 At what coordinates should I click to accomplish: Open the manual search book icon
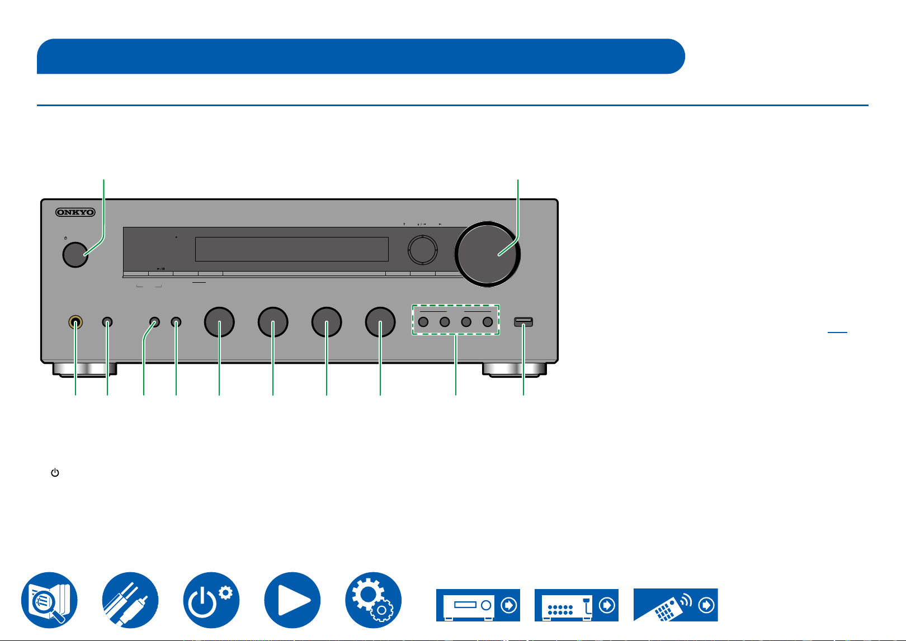pos(49,600)
